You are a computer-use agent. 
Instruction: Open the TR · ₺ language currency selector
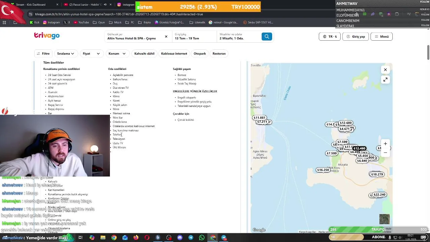click(330, 37)
